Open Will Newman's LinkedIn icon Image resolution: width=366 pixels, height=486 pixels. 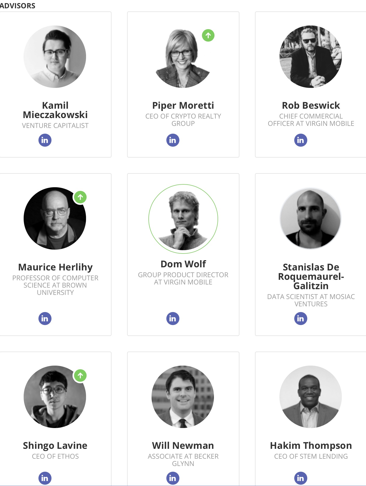click(x=173, y=478)
